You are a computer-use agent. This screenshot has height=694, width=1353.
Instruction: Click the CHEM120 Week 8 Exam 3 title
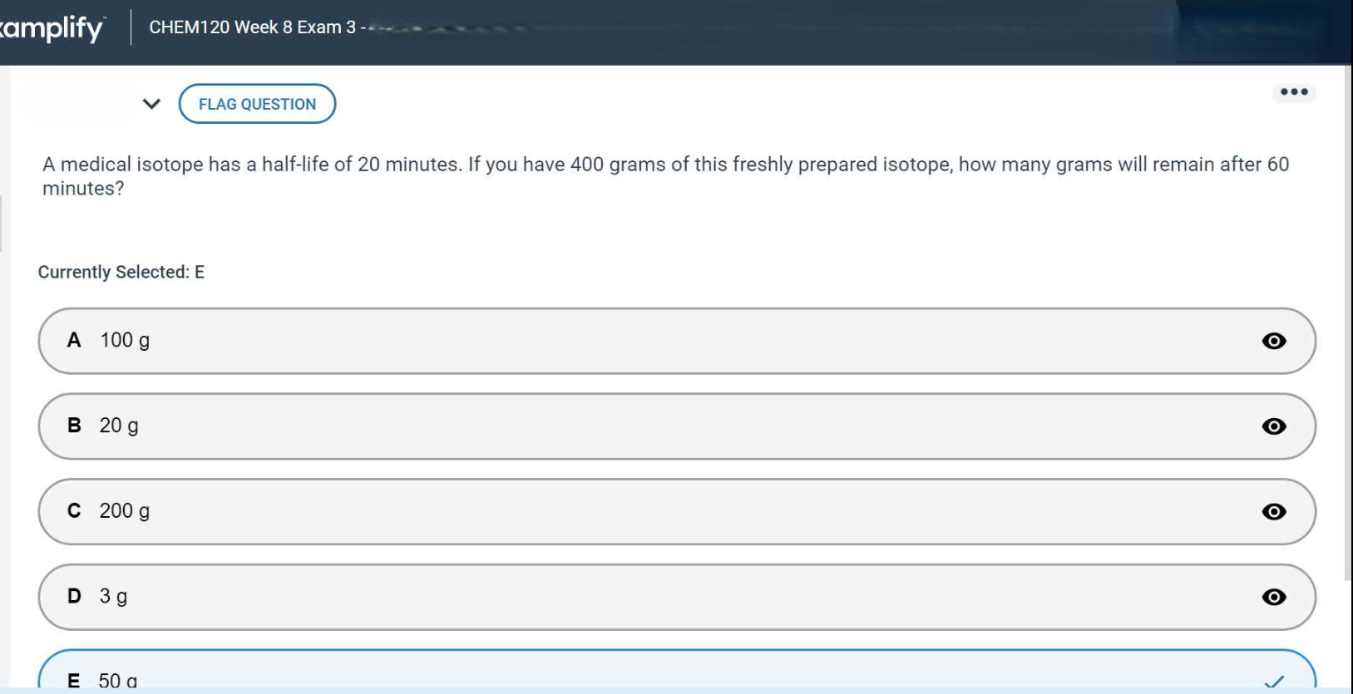252,27
